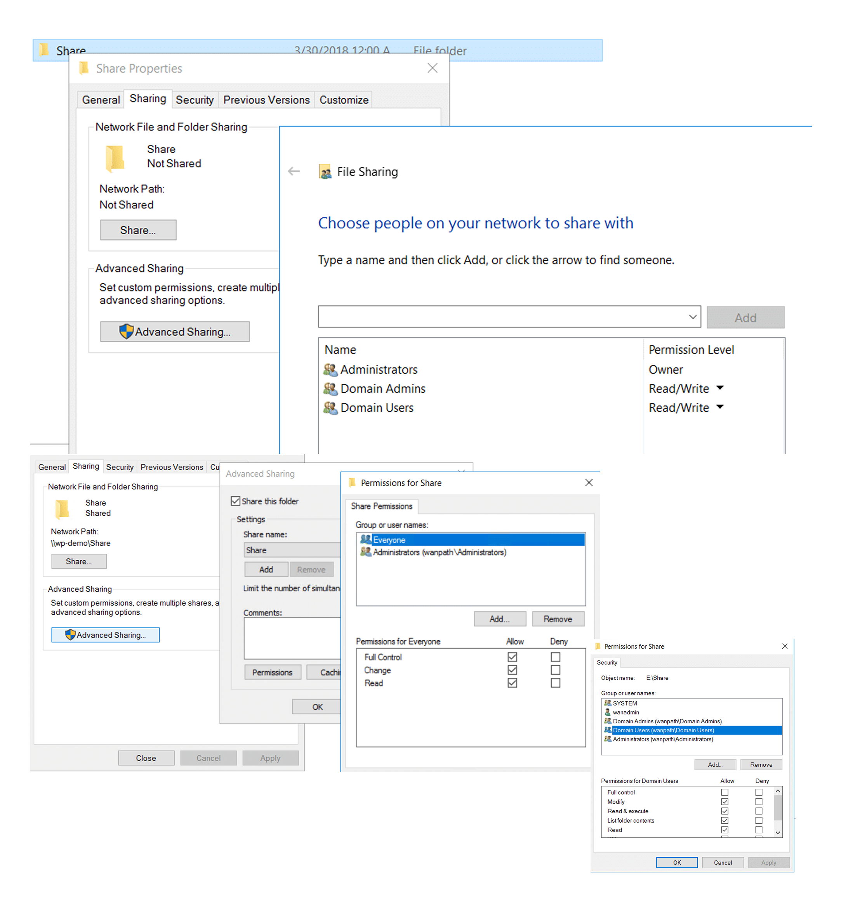The width and height of the screenshot is (841, 908).
Task: Uncheck Full Control Allow for Everyone
Action: pyautogui.click(x=513, y=657)
